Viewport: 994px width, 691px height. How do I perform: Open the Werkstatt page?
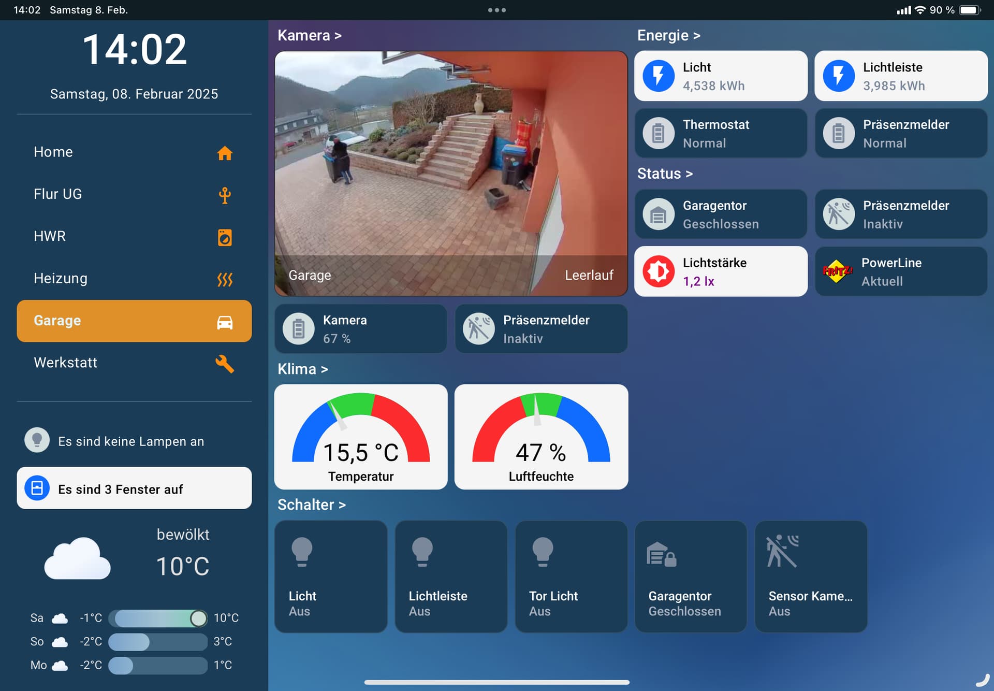pos(134,363)
